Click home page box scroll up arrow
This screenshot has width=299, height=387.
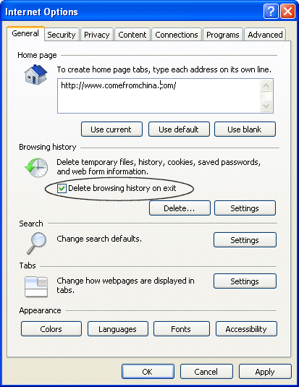pyautogui.click(x=266, y=86)
